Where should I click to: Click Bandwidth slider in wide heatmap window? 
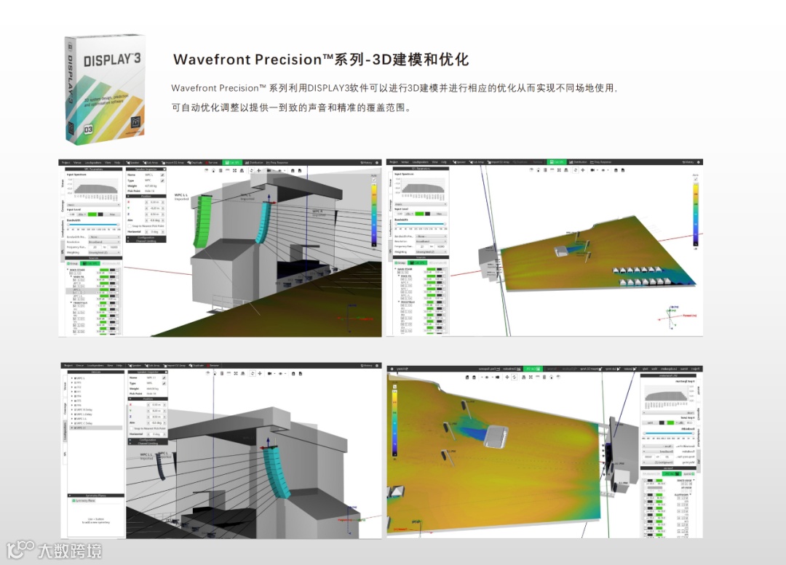421,224
